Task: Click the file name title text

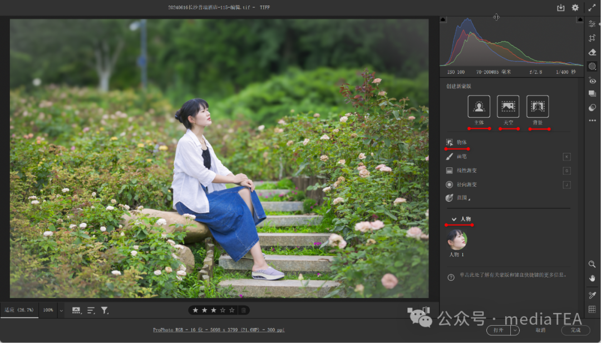Action: (x=219, y=7)
